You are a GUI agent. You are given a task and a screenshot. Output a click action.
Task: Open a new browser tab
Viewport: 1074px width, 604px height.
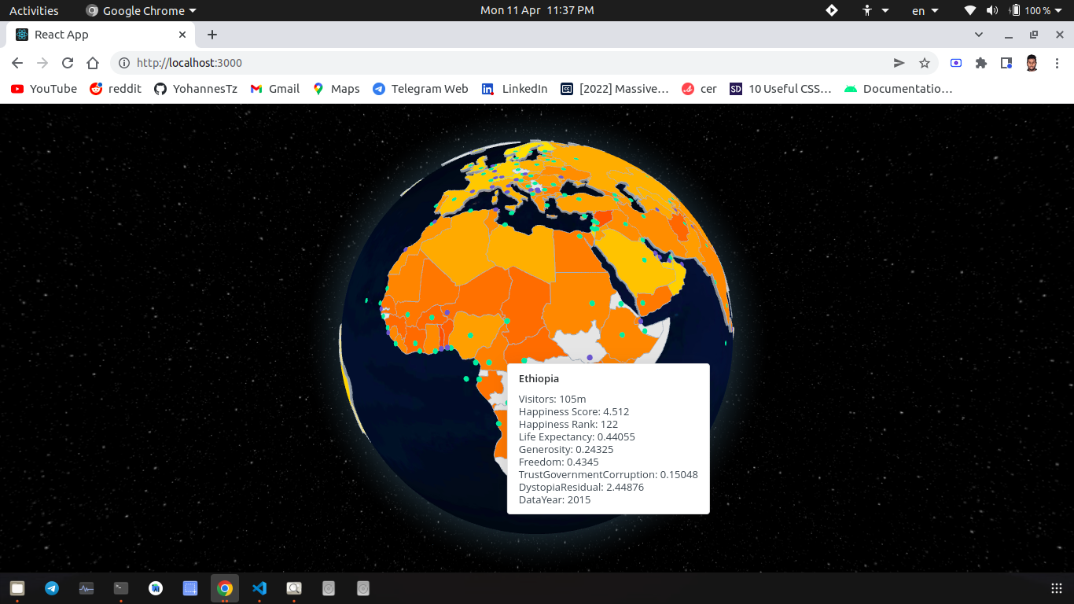[212, 35]
